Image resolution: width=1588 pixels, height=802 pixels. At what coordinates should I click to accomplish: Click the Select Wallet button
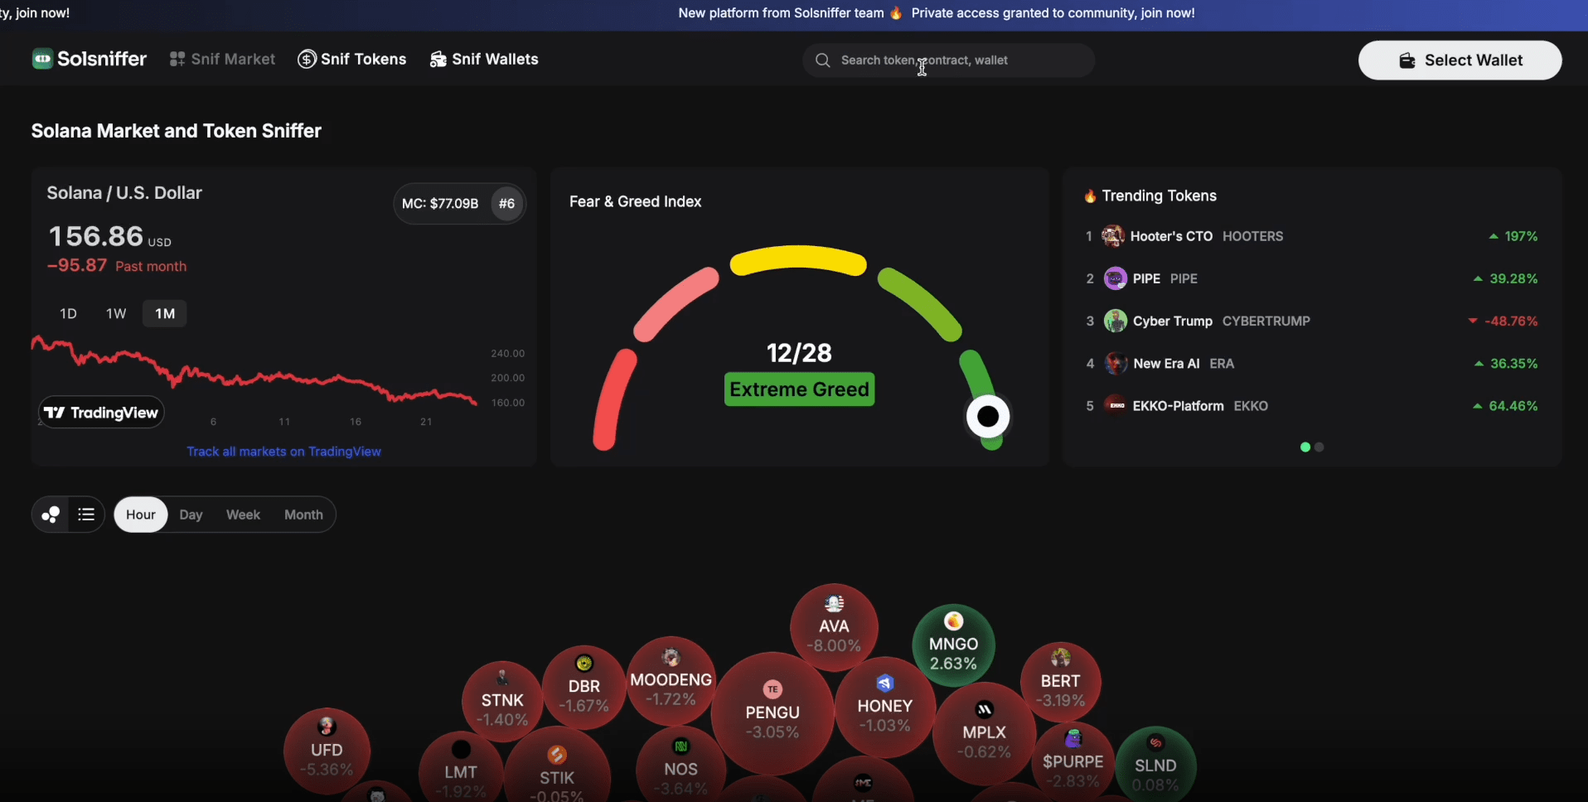(1460, 60)
